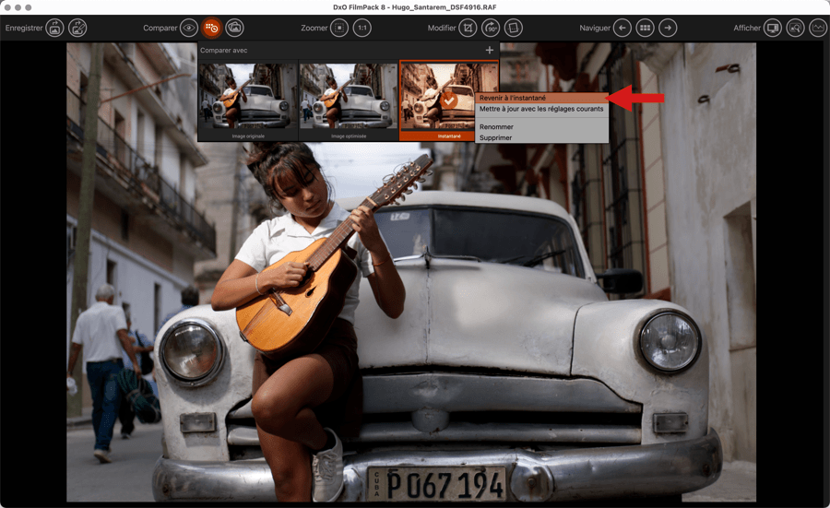Navigate to the previous image
This screenshot has width=830, height=508.
point(622,29)
